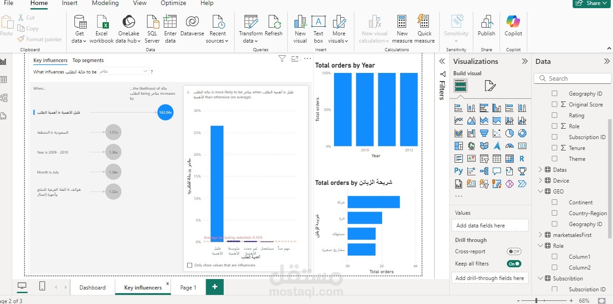Select the Matrix visual icon
Viewport: 613px width, 304px height.
click(509, 159)
